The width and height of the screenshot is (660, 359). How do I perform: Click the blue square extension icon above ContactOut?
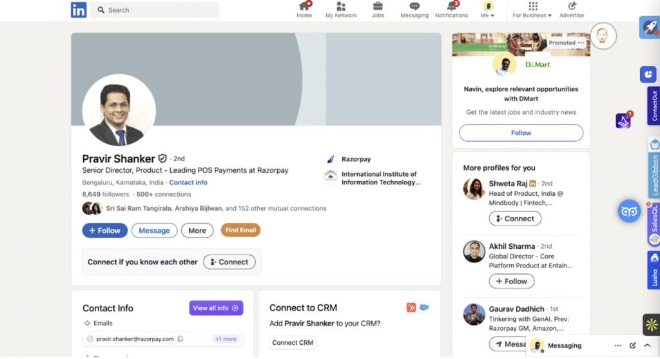648,75
